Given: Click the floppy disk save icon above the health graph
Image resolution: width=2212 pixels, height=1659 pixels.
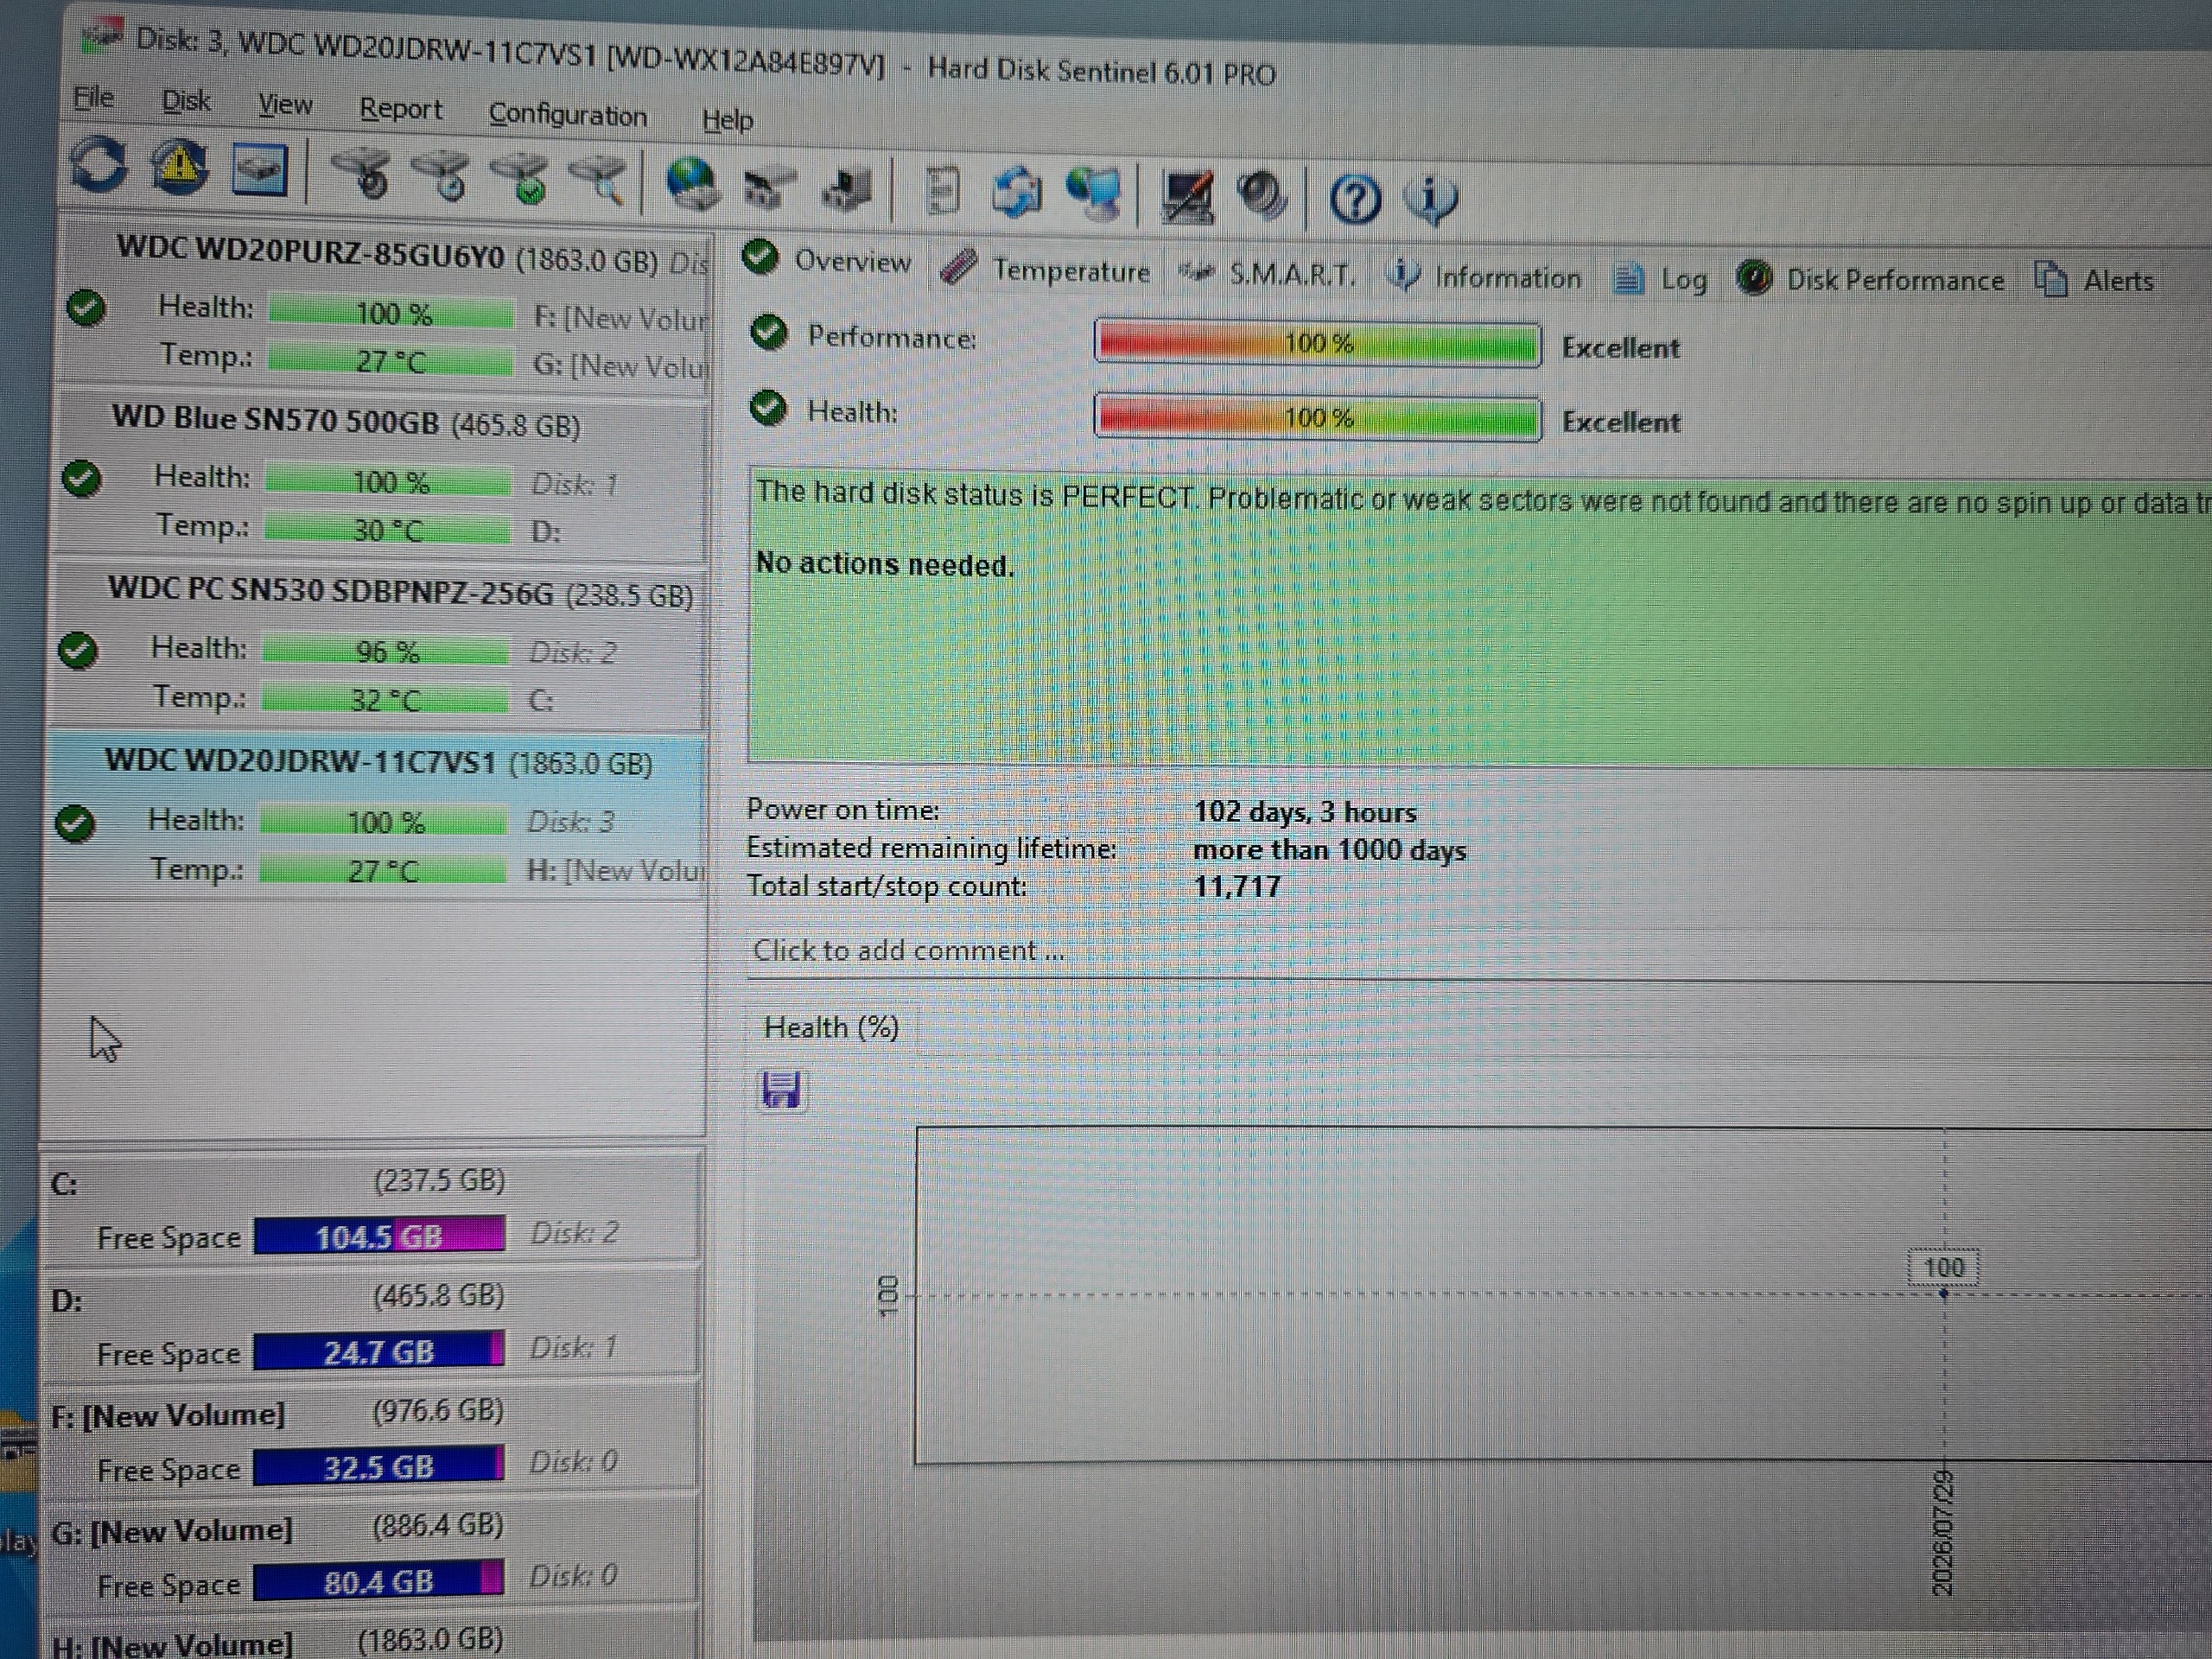Looking at the screenshot, I should pyautogui.click(x=780, y=1089).
